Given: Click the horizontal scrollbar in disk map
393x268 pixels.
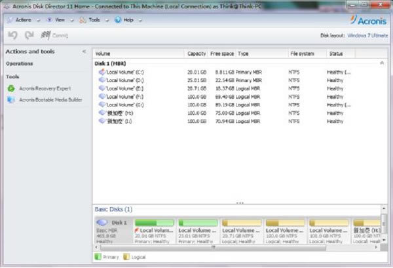Looking at the screenshot, I should [212, 247].
